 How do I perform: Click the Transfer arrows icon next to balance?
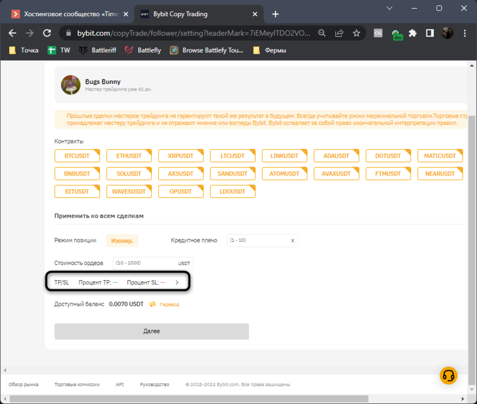[153, 304]
